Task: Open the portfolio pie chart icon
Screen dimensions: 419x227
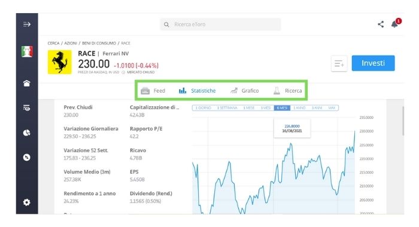Action: 27,133
